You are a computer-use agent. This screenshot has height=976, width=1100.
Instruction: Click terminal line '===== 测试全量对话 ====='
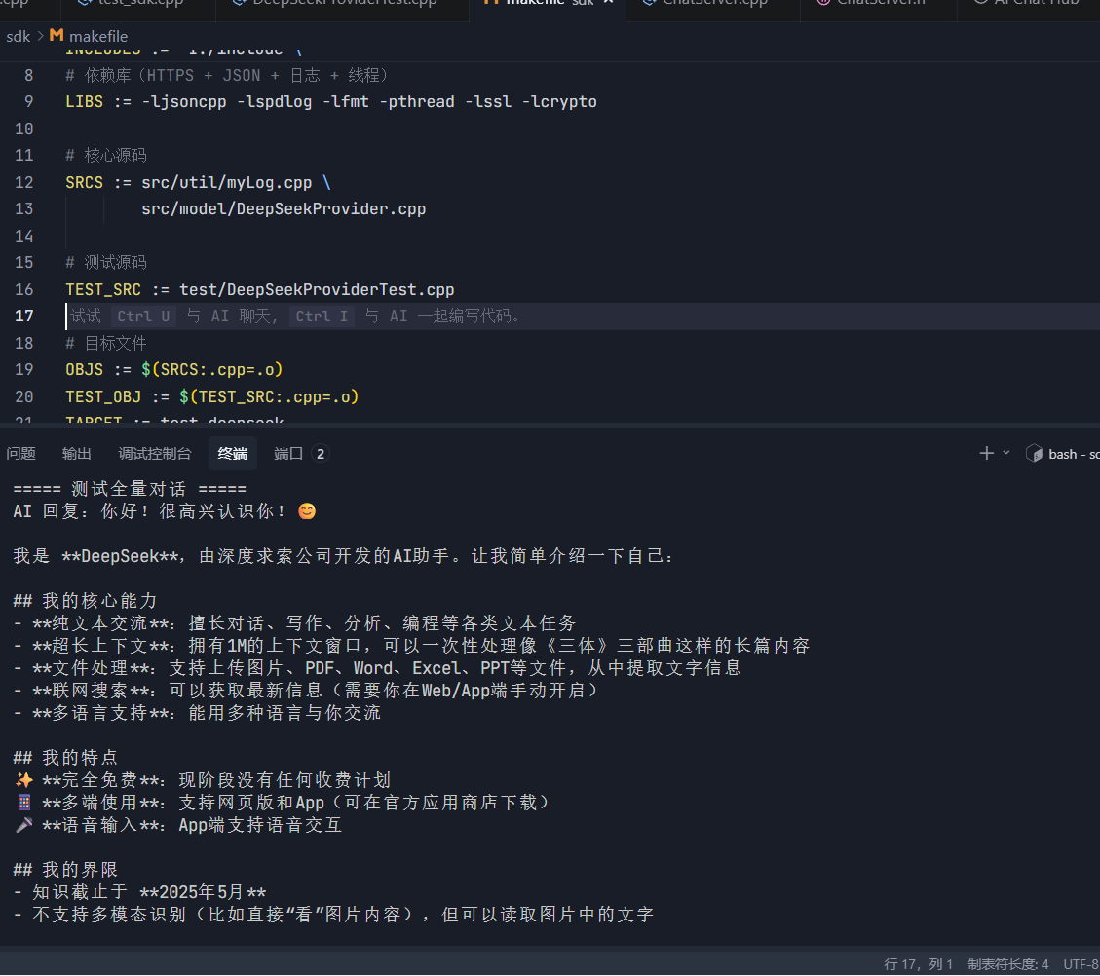(x=130, y=489)
